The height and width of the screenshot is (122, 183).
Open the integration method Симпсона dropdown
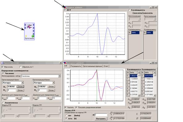click(59, 76)
